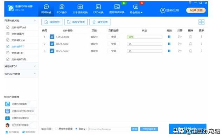Click the 官网地址 link

tap(29, 132)
